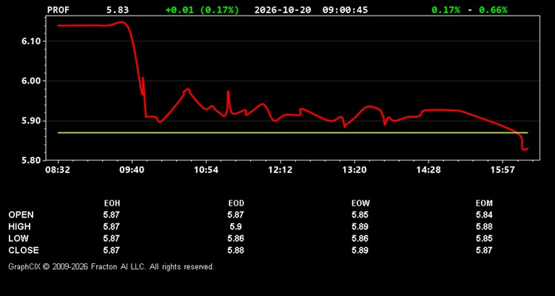
Task: Click the EOM HIGH value 5.88
Action: (x=484, y=226)
